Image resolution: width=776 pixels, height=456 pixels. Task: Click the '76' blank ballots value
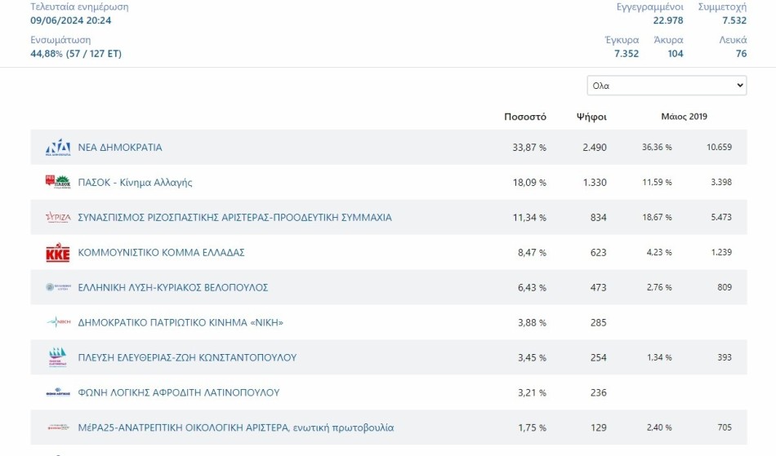[x=741, y=53]
